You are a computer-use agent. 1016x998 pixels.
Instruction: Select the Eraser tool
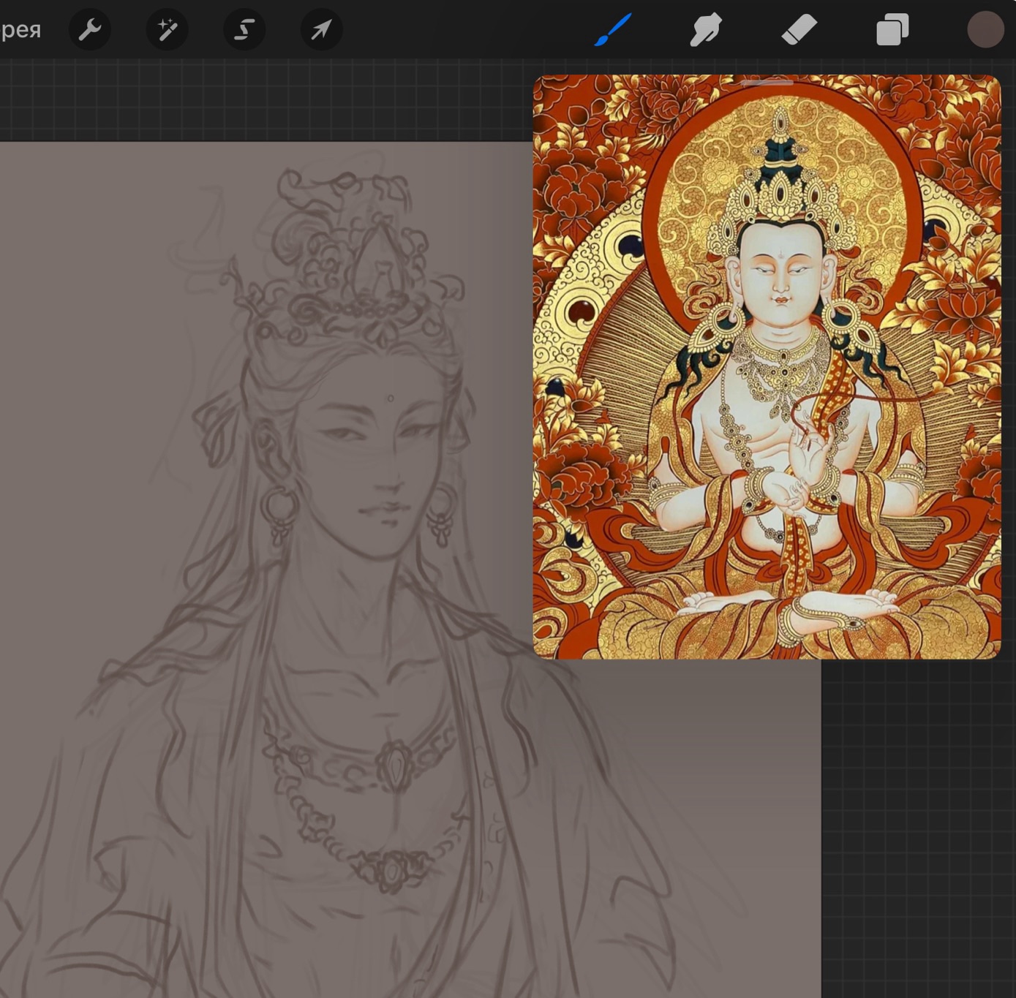[799, 30]
